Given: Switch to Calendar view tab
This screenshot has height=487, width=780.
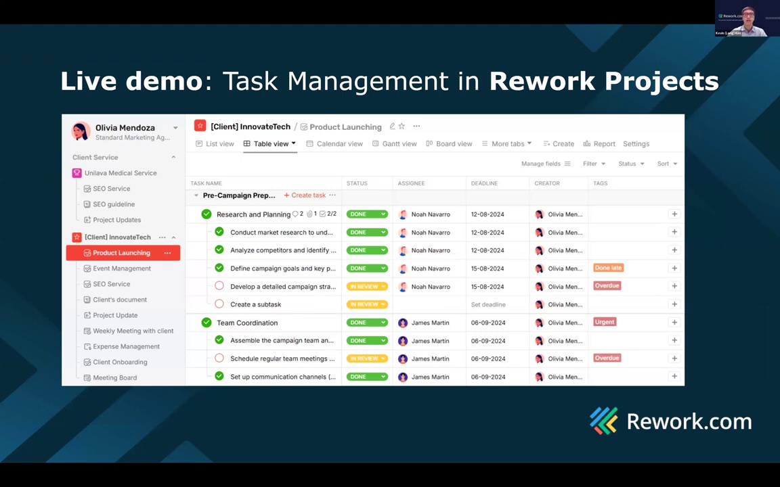Looking at the screenshot, I should click(334, 143).
